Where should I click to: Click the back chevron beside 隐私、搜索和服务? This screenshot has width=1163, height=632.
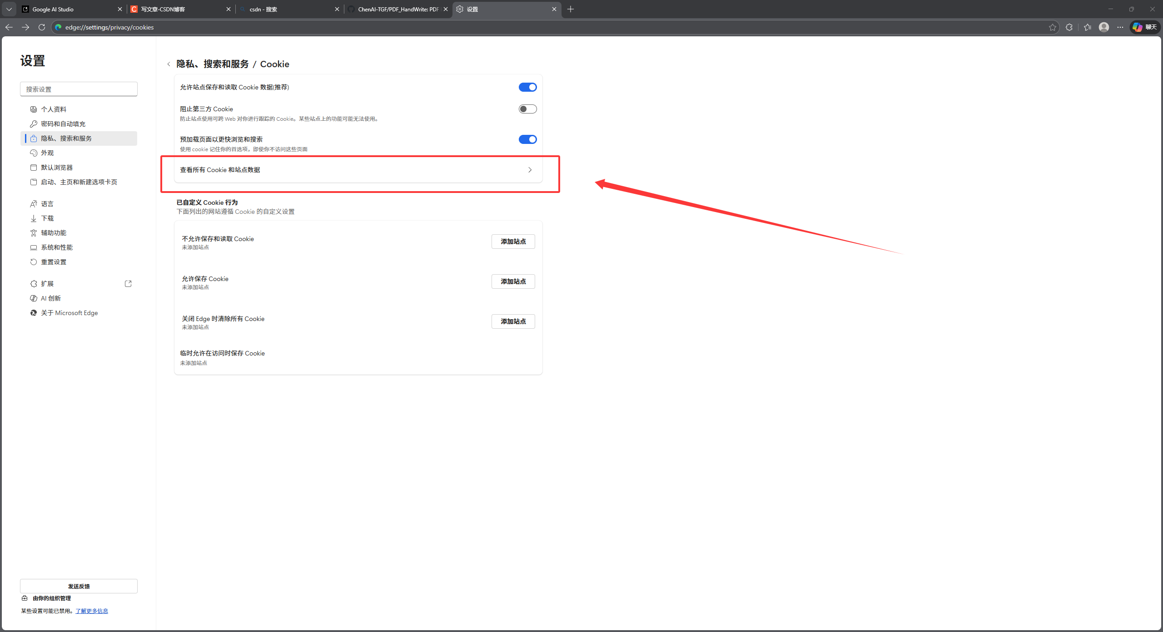tap(169, 64)
